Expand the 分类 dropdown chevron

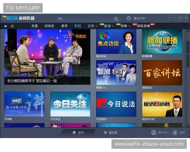pos(97,26)
